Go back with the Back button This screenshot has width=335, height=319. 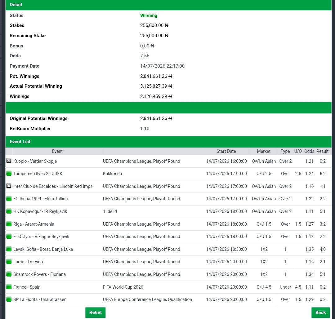[x=320, y=312]
